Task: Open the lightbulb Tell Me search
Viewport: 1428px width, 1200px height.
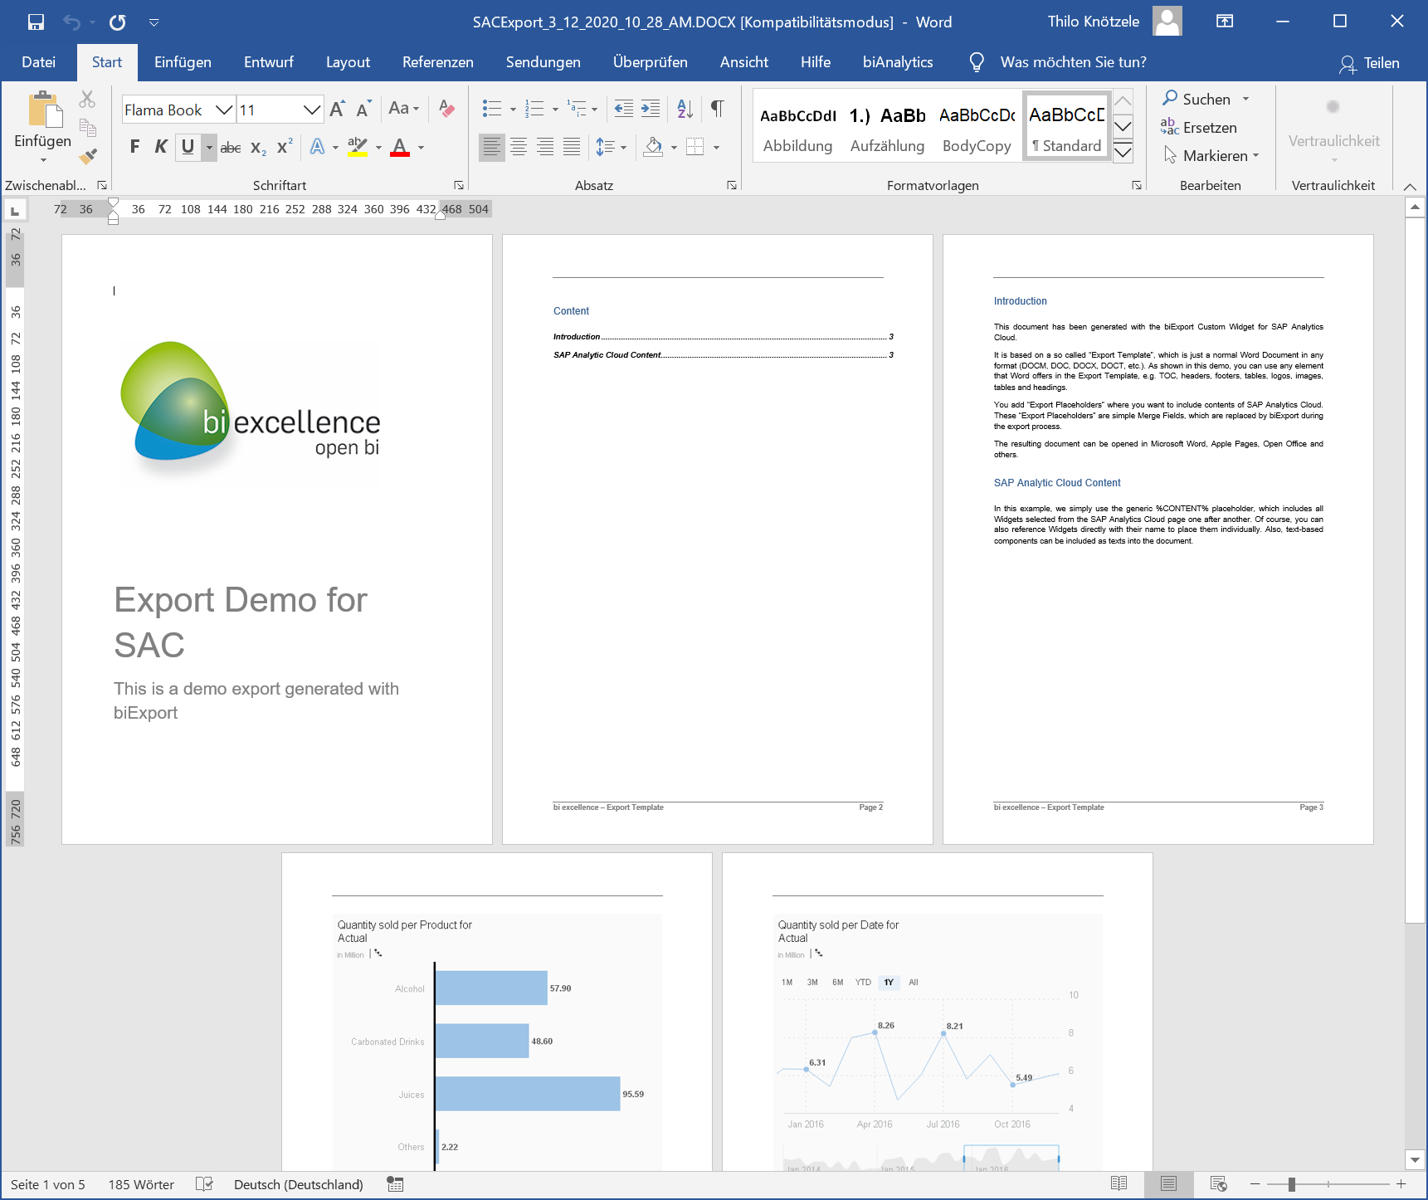Action: 977,62
